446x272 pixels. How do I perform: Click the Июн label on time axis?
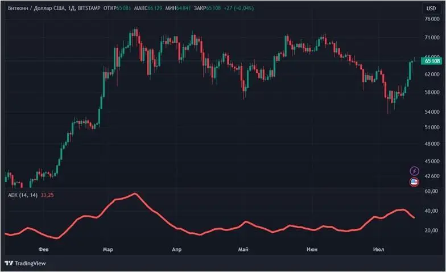coord(312,249)
